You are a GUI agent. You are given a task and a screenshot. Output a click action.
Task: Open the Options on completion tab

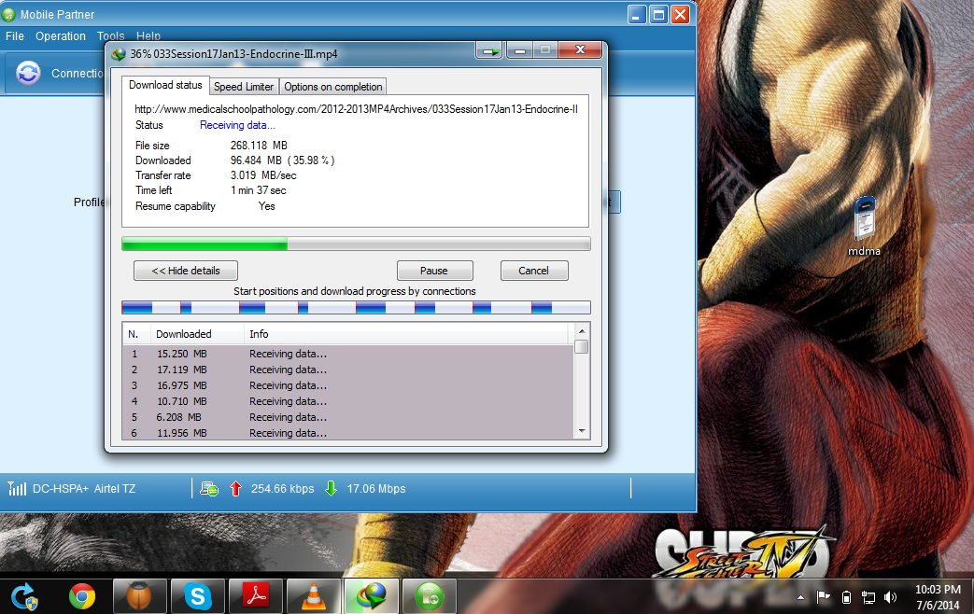tap(333, 87)
